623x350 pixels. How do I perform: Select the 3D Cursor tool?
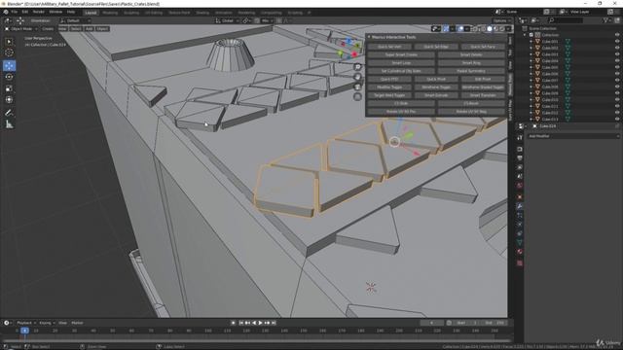[9, 52]
